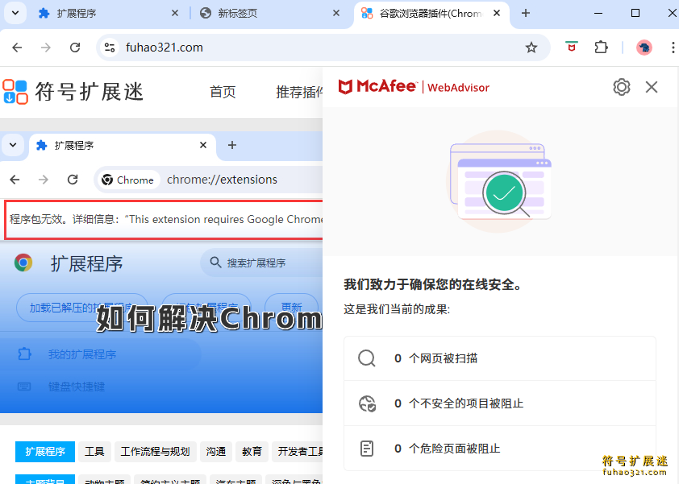
Task: Click the article banner image about Chrome
Action: click(x=161, y=272)
